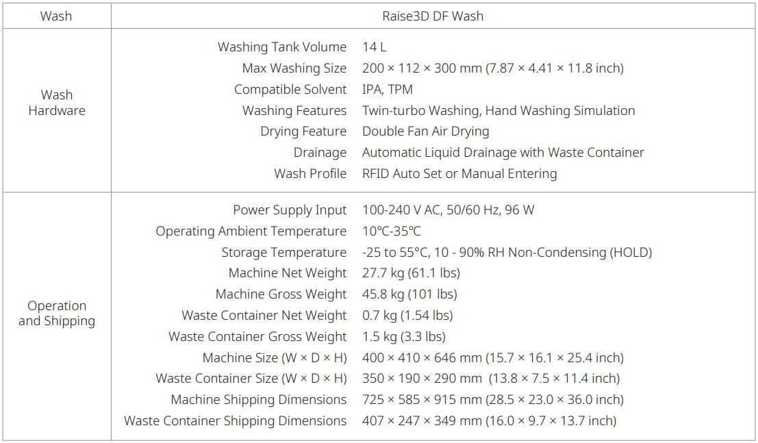Click the Washing Tank Volume label
The image size is (758, 443).
coord(282,47)
